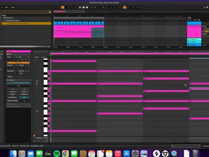Select the top note in bar one

(x=73, y=61)
